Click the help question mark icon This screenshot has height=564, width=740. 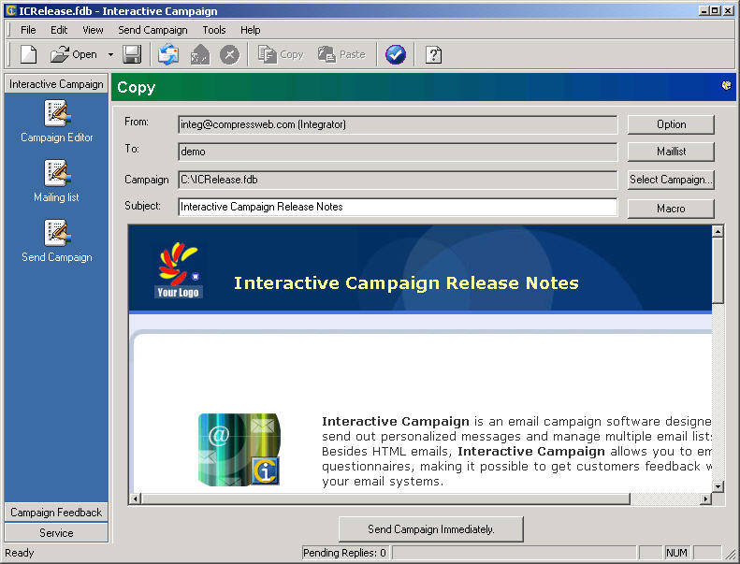click(x=433, y=55)
